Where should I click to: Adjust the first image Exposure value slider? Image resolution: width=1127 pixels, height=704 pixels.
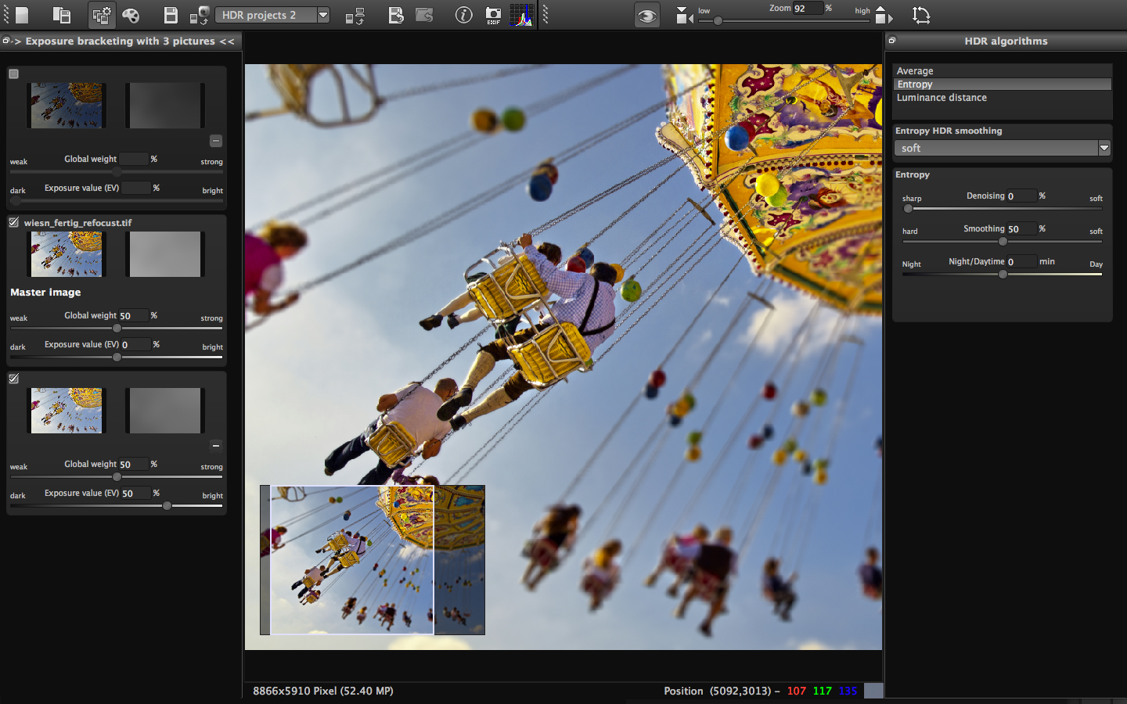[16, 200]
